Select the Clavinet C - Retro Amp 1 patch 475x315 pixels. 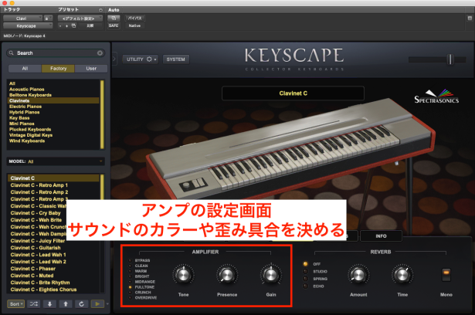click(x=39, y=185)
